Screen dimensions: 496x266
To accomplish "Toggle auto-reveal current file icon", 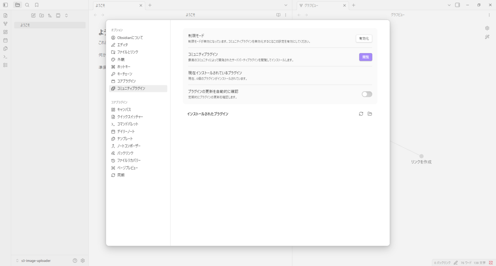I will coord(58,15).
